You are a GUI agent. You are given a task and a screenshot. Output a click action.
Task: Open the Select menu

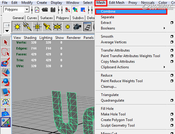[88, 3]
